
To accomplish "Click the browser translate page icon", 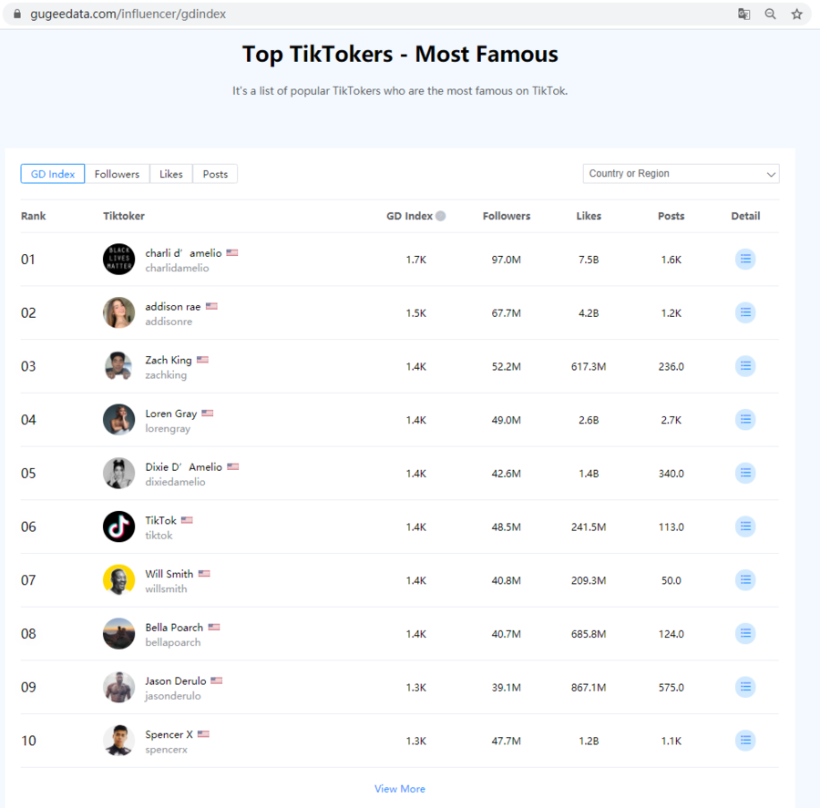I will click(744, 15).
